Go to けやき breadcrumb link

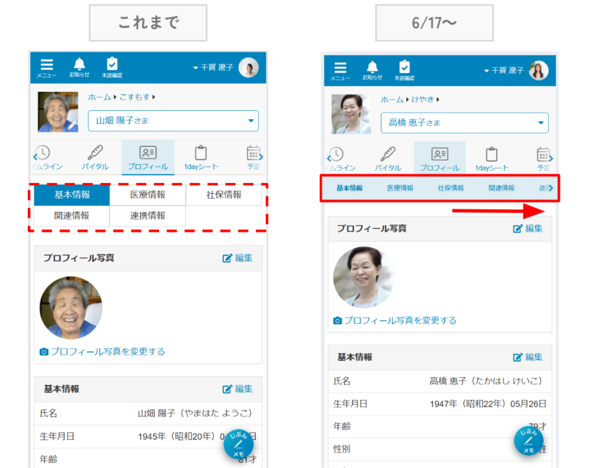click(422, 100)
